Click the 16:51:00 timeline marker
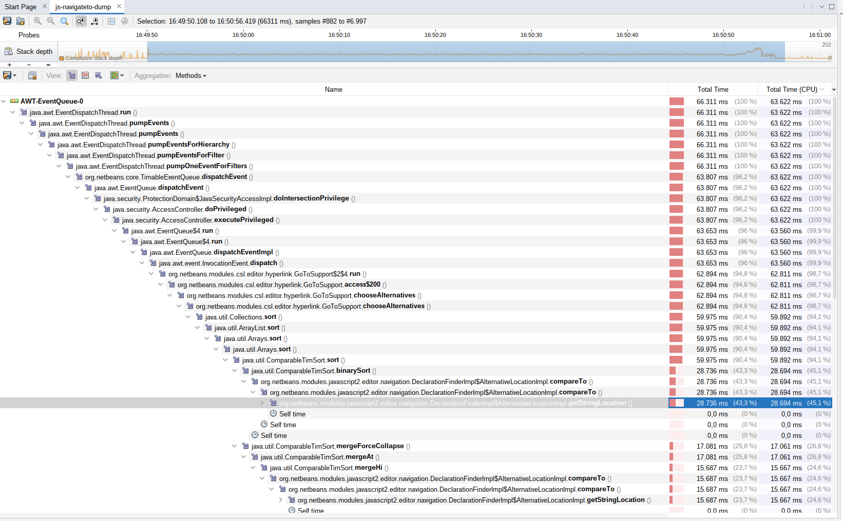The image size is (843, 521). coord(820,35)
